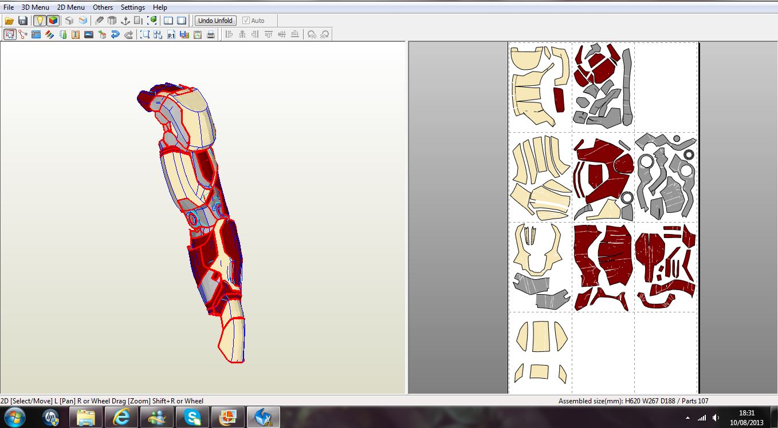Show hidden system tray icons arrow
Screen dimensions: 778x428
687,418
